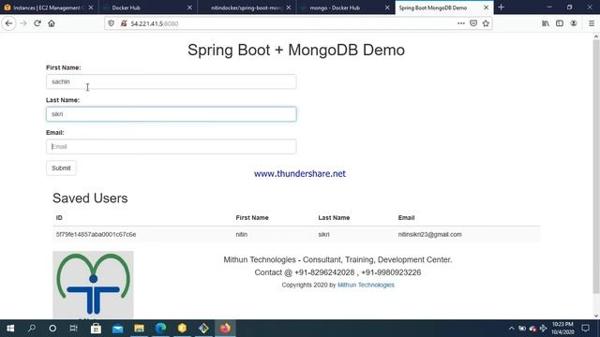Screen dimensions: 600x337
Task: Submit the user form
Action: 61,168
